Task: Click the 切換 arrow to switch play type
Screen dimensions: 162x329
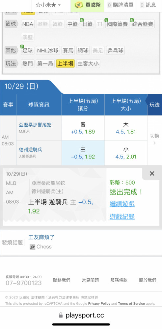Action: (x=154, y=143)
